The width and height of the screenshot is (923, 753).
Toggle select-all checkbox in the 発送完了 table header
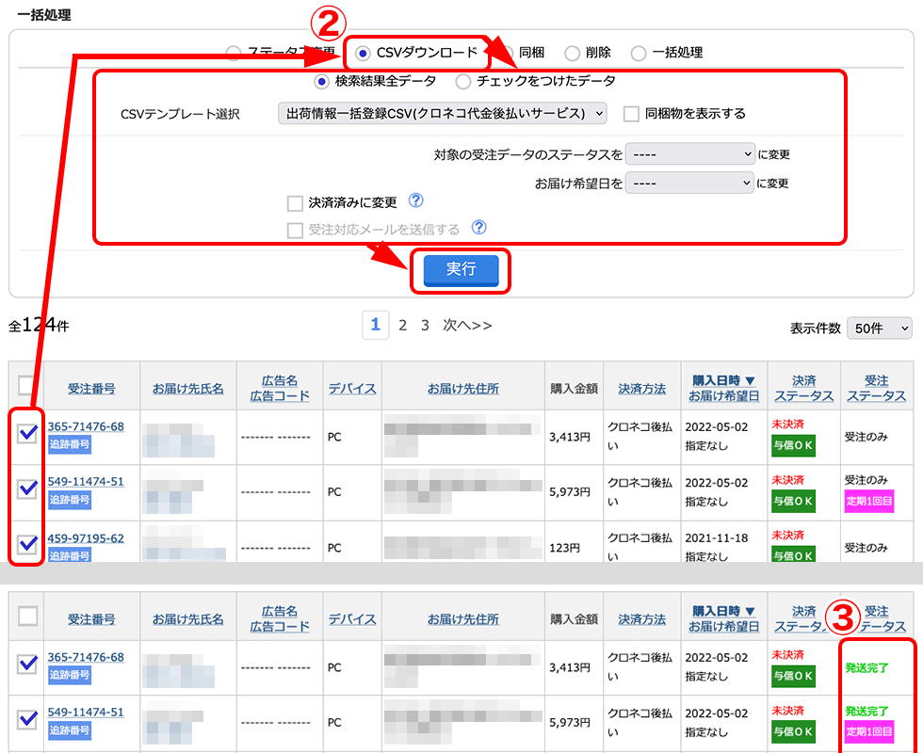click(27, 616)
